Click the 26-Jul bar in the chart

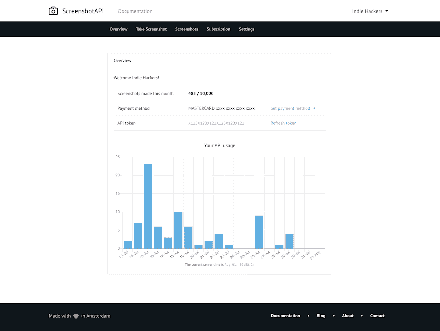pos(259,232)
